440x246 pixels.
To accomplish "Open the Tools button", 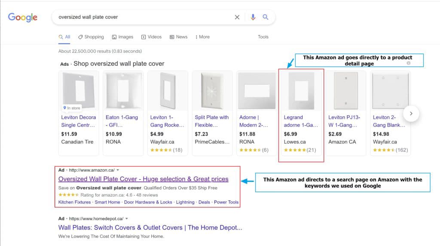I will (x=263, y=37).
